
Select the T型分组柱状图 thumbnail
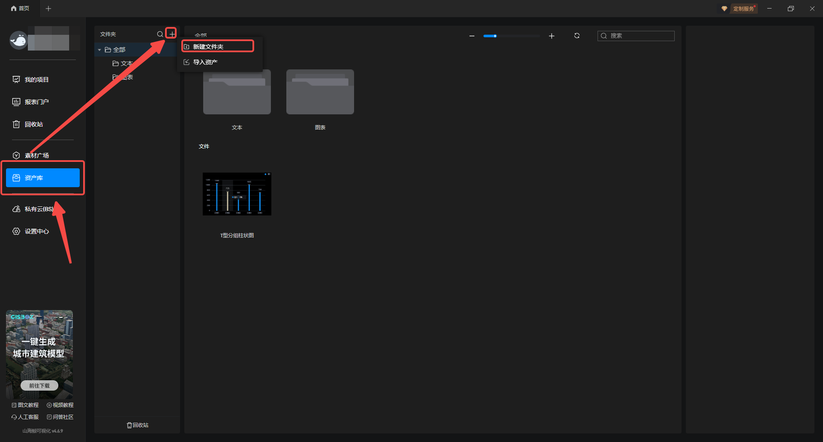point(237,194)
